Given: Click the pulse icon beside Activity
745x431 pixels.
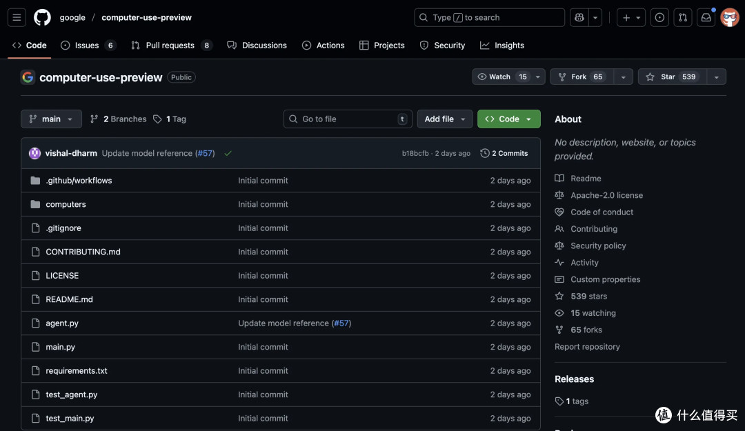Looking at the screenshot, I should point(559,262).
